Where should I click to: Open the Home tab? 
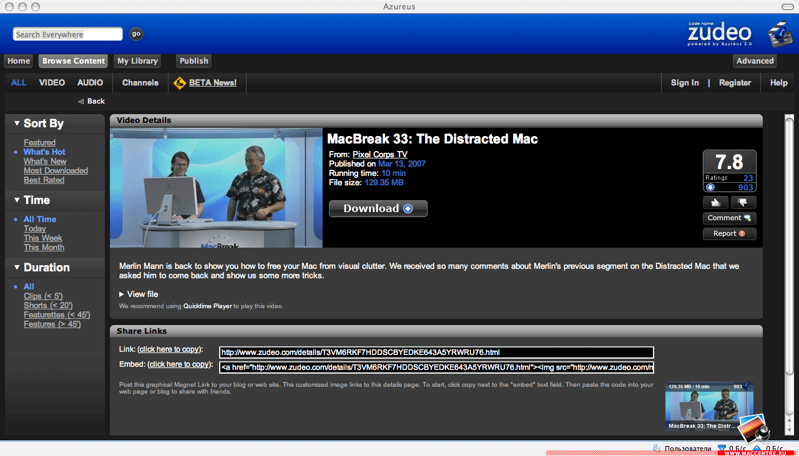19,61
